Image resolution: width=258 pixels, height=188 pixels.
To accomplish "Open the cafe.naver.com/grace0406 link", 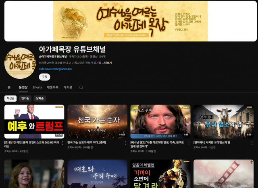I will (x=55, y=69).
